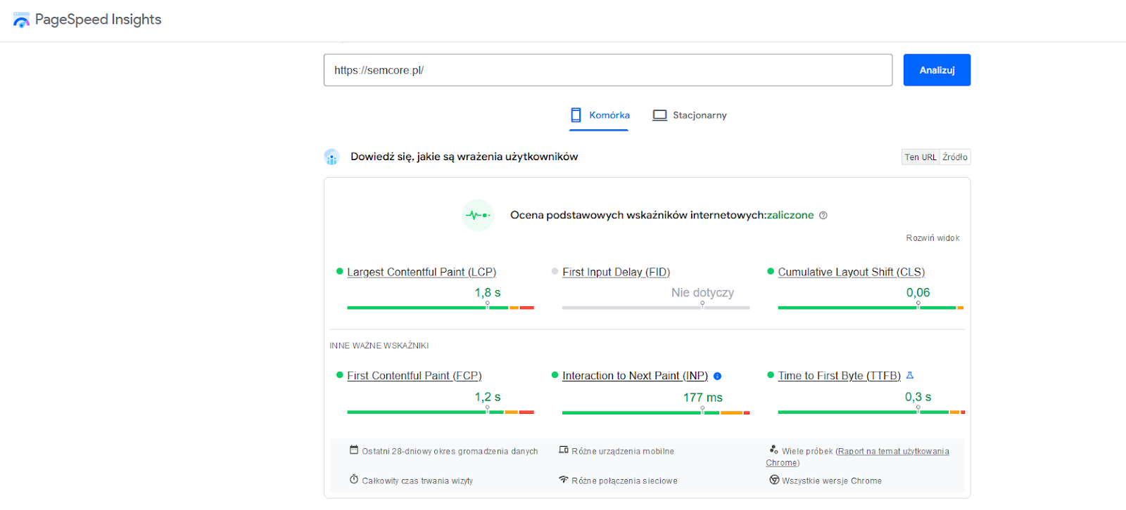The image size is (1126, 510).
Task: Select the Źródło toggle option
Action: 955,157
